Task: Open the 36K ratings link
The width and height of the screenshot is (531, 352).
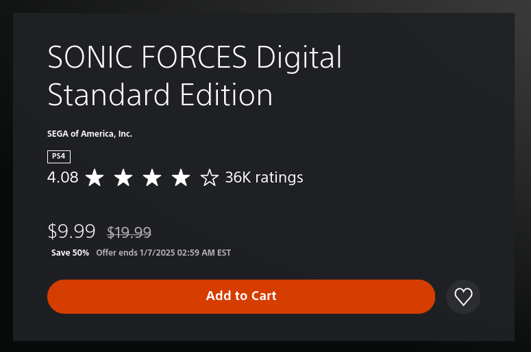Action: 264,178
